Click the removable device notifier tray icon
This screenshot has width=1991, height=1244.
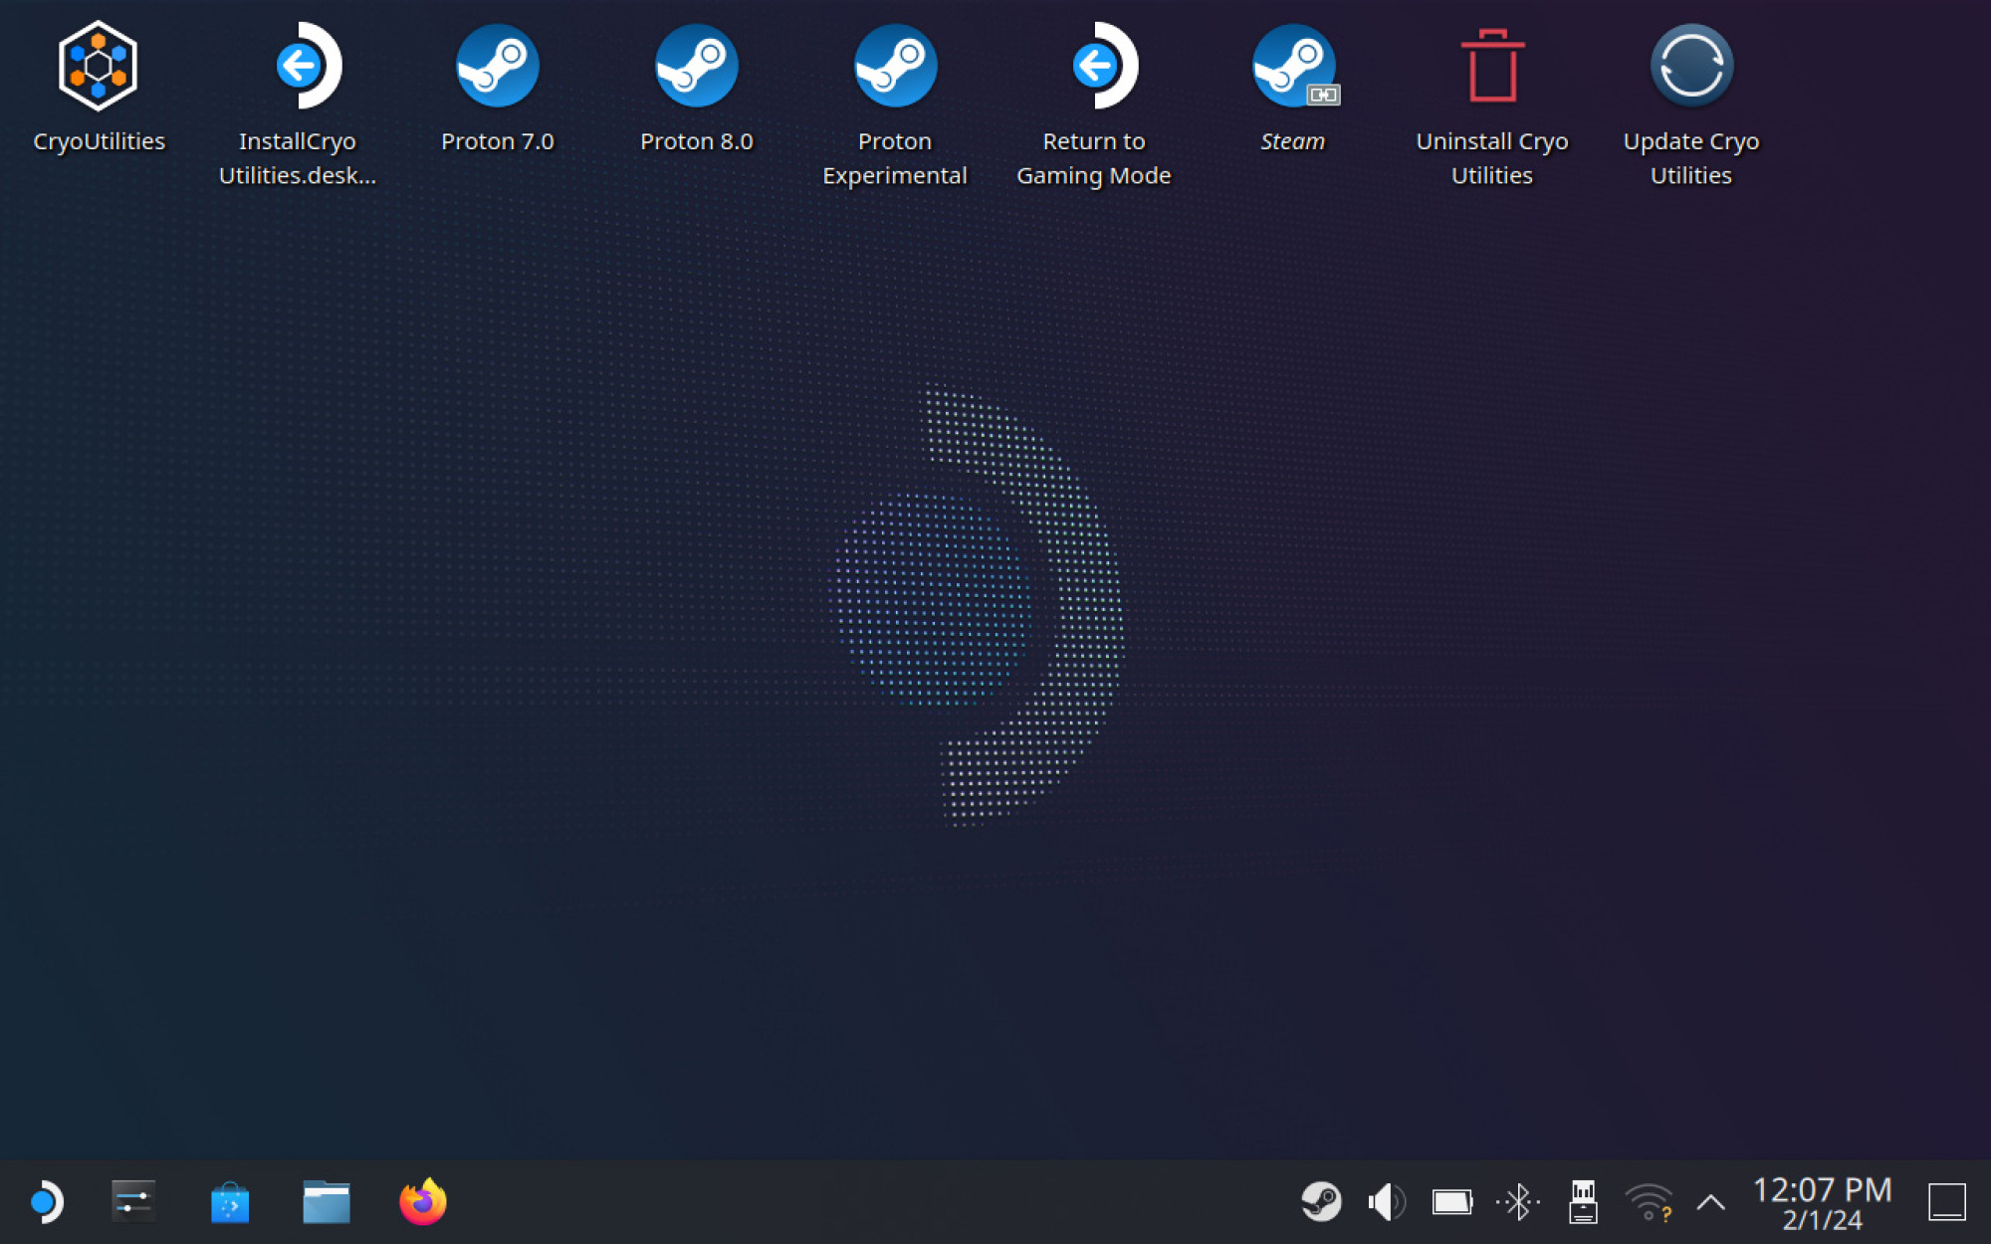[1583, 1202]
